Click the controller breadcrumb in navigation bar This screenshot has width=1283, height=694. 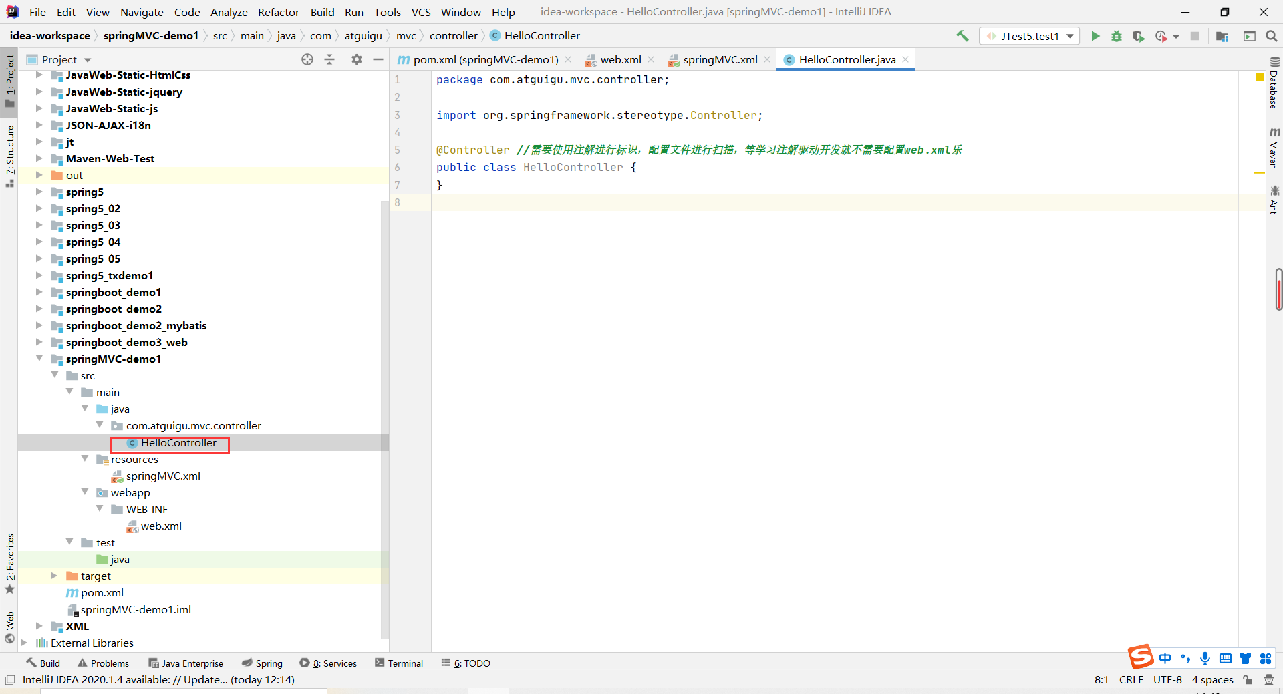tap(453, 36)
